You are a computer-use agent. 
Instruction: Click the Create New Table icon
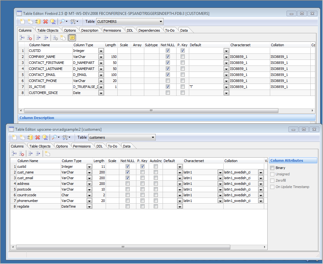(22, 22)
